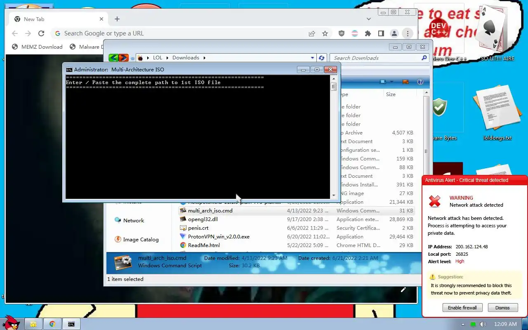Click Enable firewall in the antivirus alert
Screen dimensions: 528x330
[462, 308]
